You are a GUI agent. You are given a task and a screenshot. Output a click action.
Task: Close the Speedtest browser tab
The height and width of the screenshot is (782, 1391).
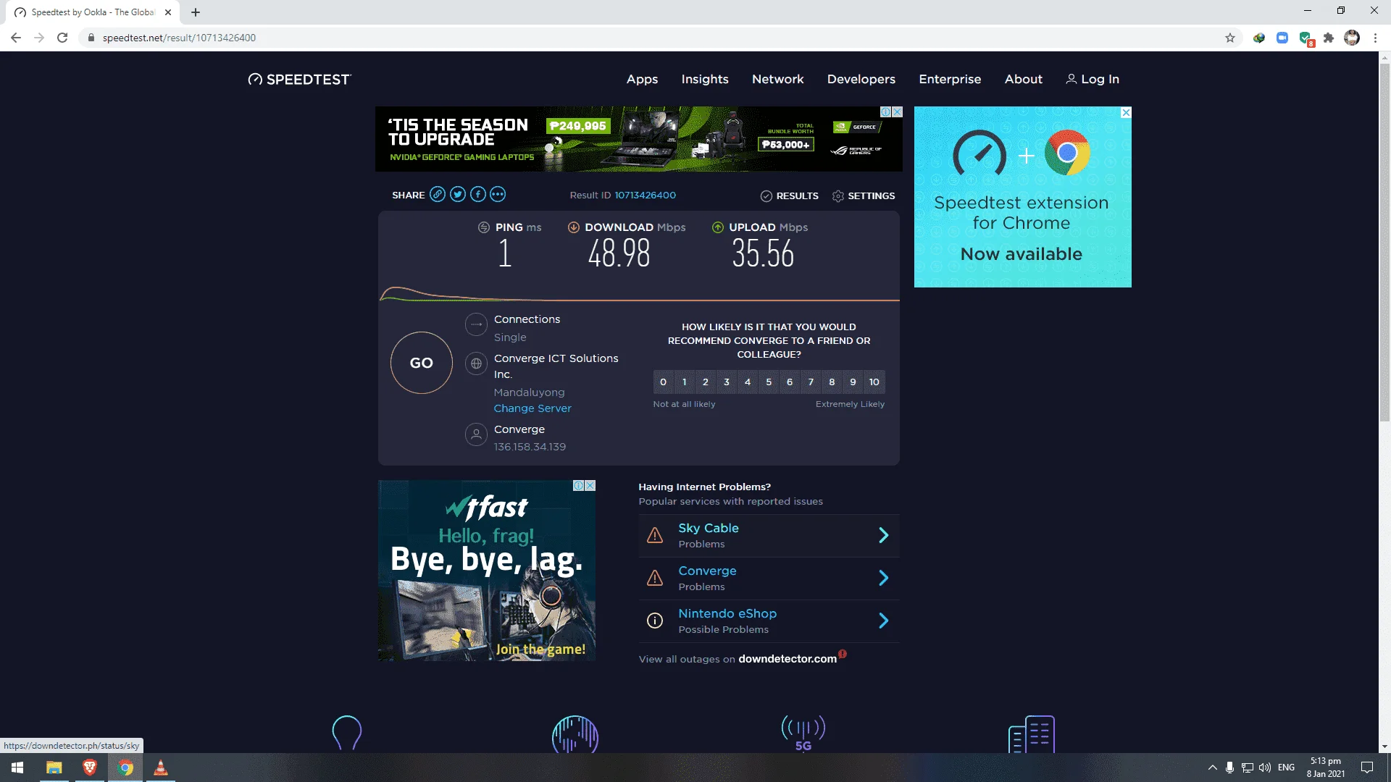pyautogui.click(x=168, y=12)
